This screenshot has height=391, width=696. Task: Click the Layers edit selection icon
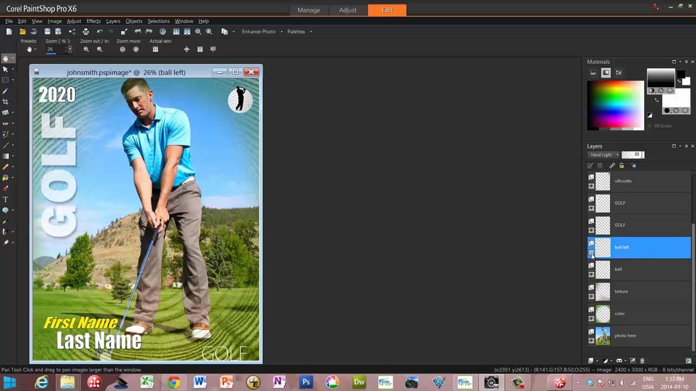pyautogui.click(x=591, y=166)
